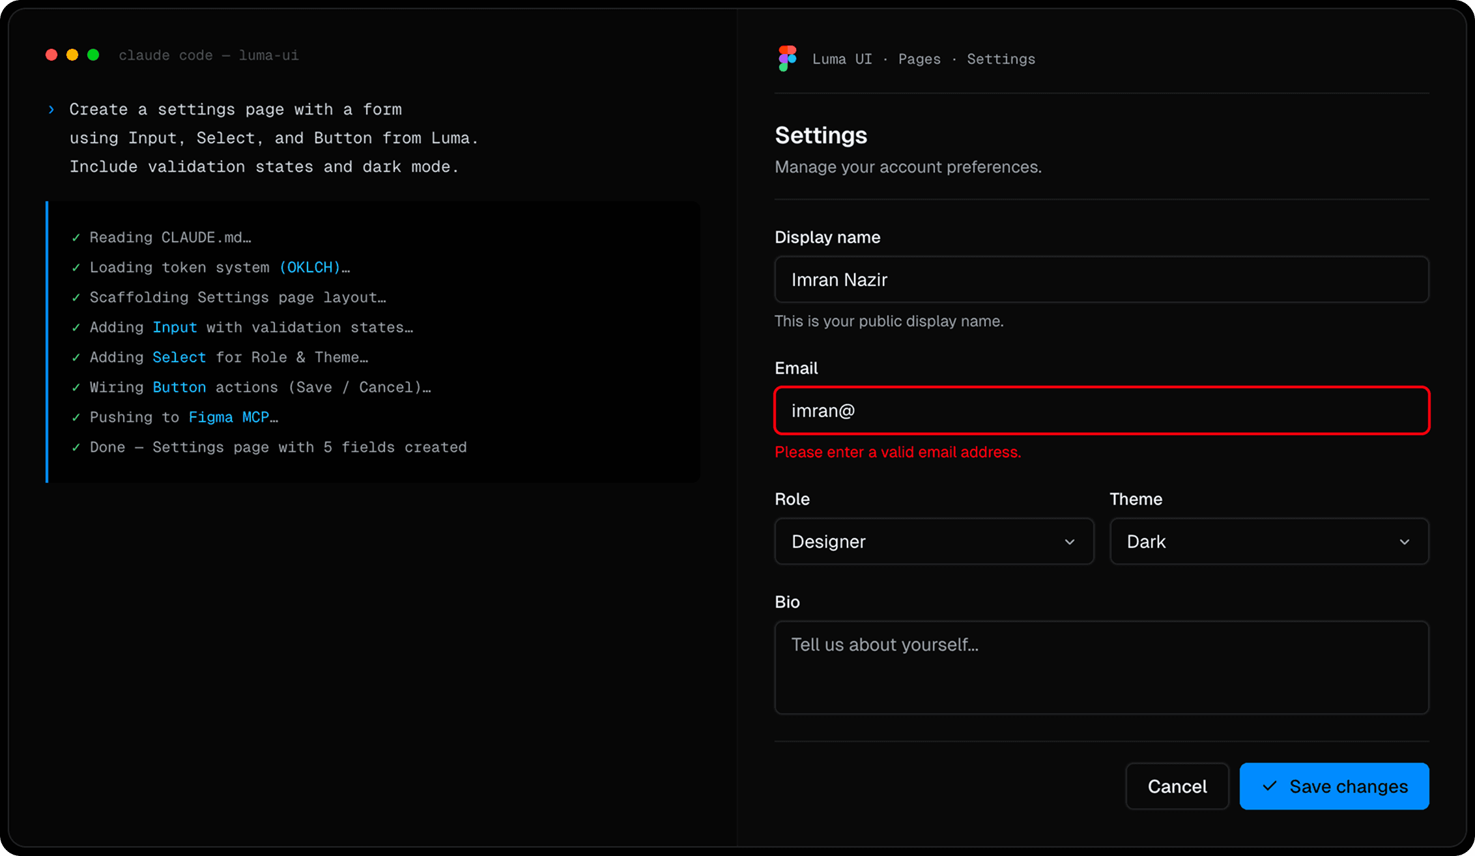Click the checkmark beside "Reading CLAUDE.md"

(76, 237)
